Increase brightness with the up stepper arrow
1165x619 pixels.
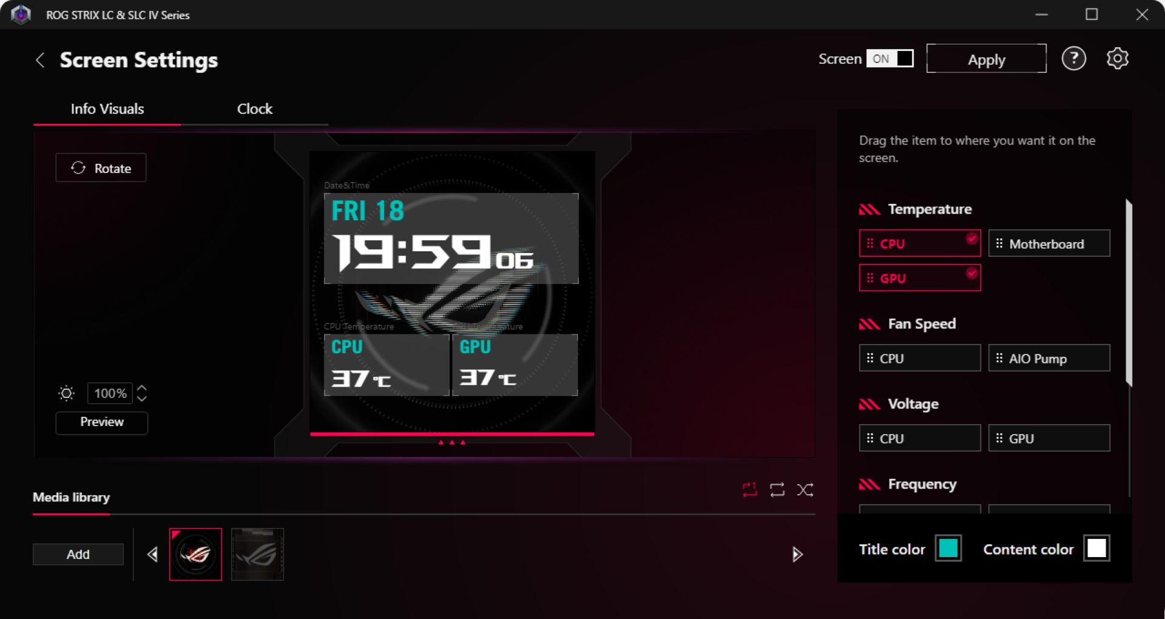[x=142, y=388]
